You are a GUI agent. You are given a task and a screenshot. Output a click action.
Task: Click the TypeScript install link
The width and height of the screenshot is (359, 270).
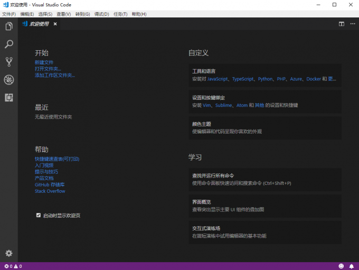point(243,79)
